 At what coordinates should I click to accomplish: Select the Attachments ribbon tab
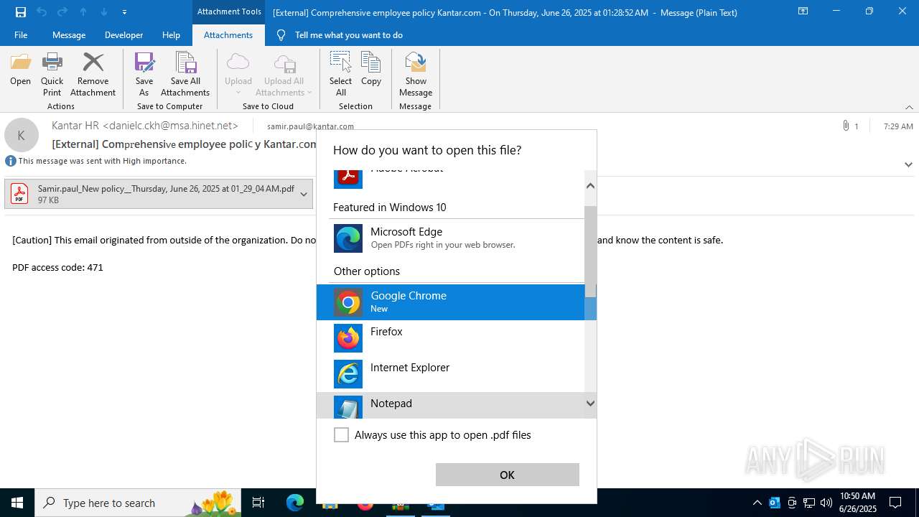pos(228,34)
